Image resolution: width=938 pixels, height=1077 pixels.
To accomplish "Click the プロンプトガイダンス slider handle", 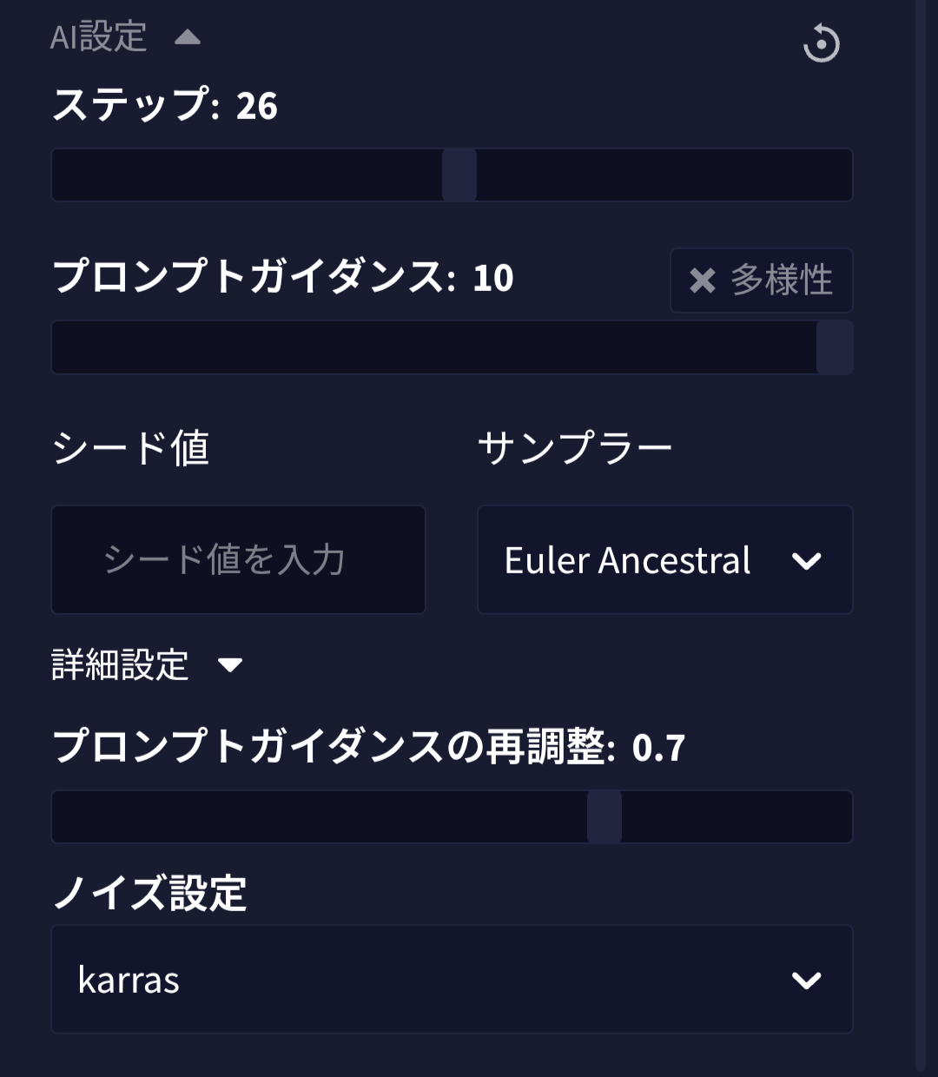I will 835,347.
